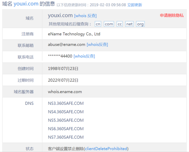Click the NS3.360SAFE.COM DNS entry
Image resolution: width=189 pixels, height=152 pixels.
click(x=66, y=103)
